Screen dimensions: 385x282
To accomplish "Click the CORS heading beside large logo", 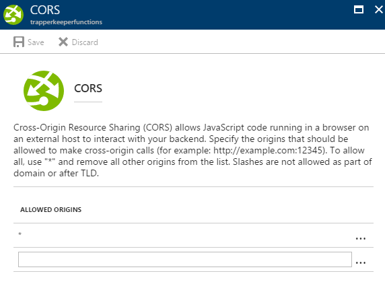I will [x=88, y=88].
